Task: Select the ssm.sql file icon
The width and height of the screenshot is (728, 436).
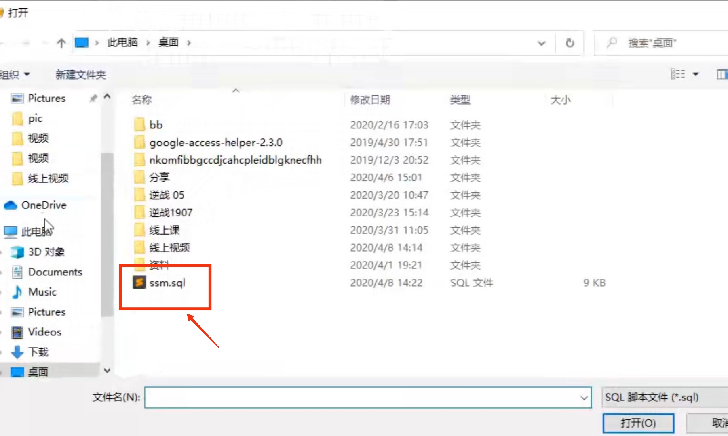Action: point(139,282)
